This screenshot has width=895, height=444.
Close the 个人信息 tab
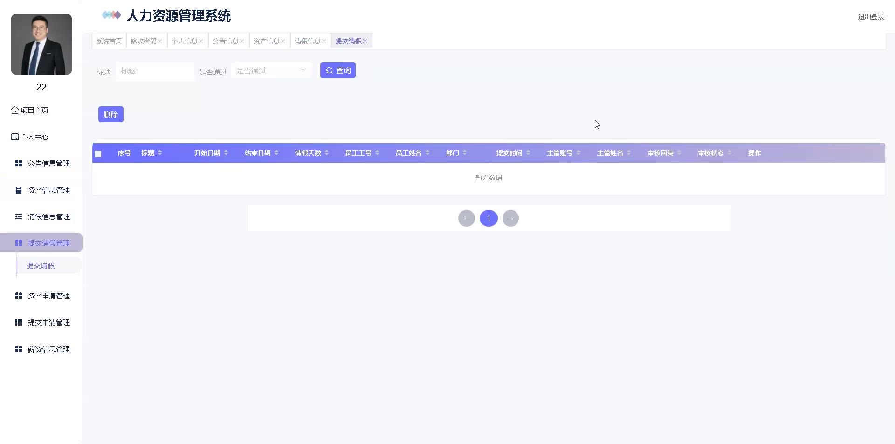[x=201, y=42]
